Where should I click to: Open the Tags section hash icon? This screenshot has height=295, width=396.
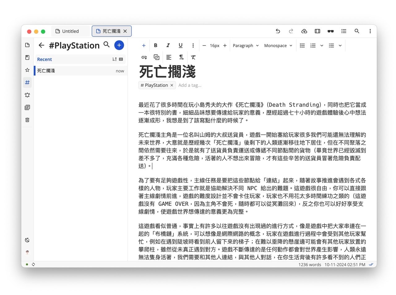point(27,82)
